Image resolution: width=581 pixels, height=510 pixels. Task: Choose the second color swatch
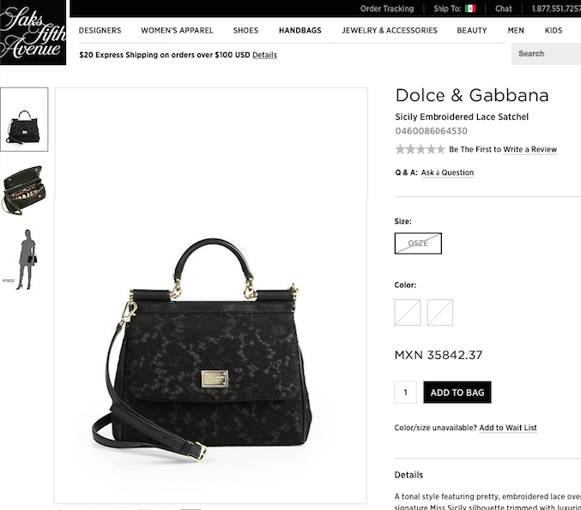(x=439, y=312)
